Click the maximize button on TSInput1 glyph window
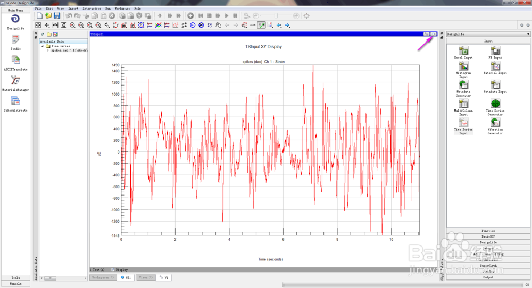The height and width of the screenshot is (288, 532). click(x=434, y=34)
